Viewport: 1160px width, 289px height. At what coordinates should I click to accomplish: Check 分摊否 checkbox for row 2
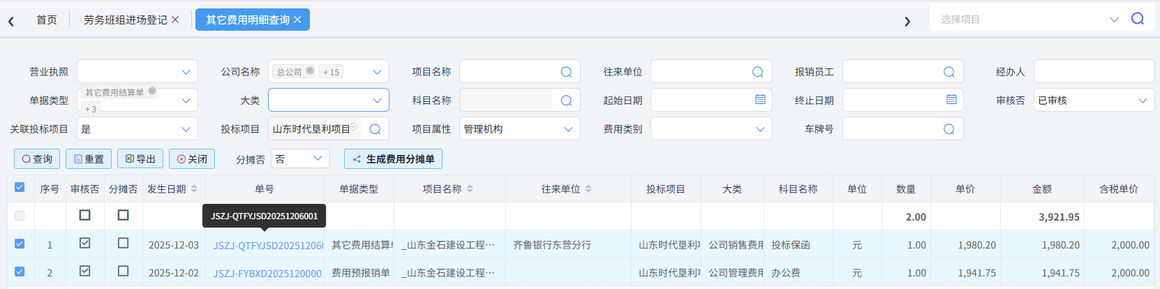point(124,271)
